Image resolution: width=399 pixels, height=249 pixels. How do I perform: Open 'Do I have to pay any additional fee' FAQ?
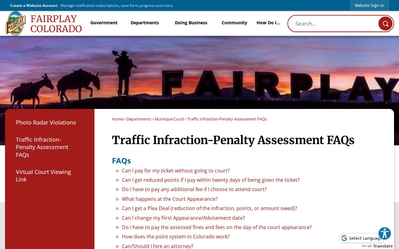194,189
